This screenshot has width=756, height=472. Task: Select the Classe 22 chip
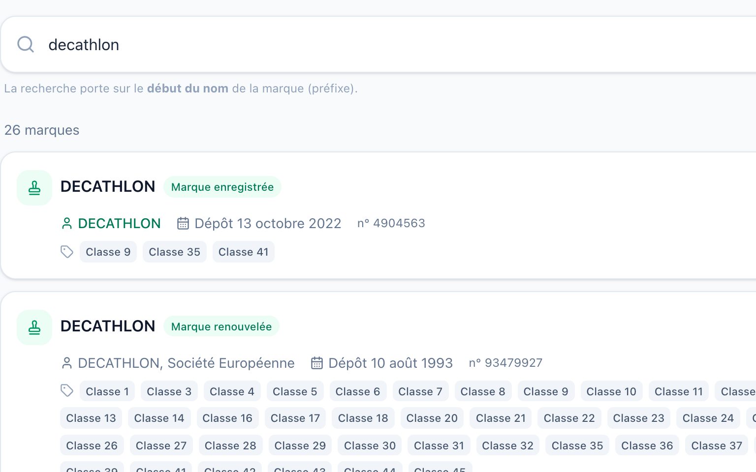pyautogui.click(x=569, y=418)
